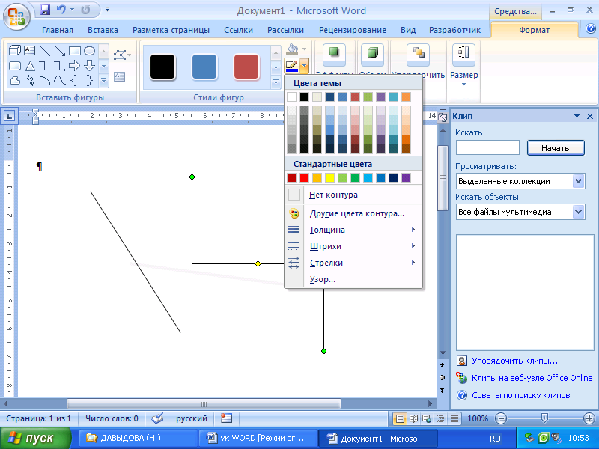Insert a Left Brace shape

pos(74,80)
